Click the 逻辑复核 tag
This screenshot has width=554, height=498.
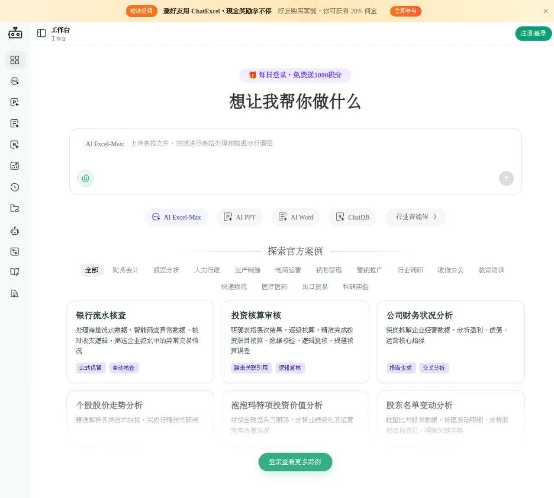pyautogui.click(x=290, y=368)
